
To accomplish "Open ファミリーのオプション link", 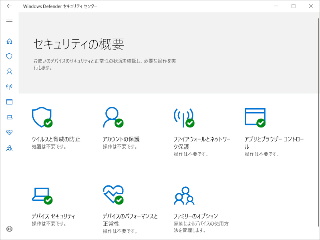I will pos(196,216).
